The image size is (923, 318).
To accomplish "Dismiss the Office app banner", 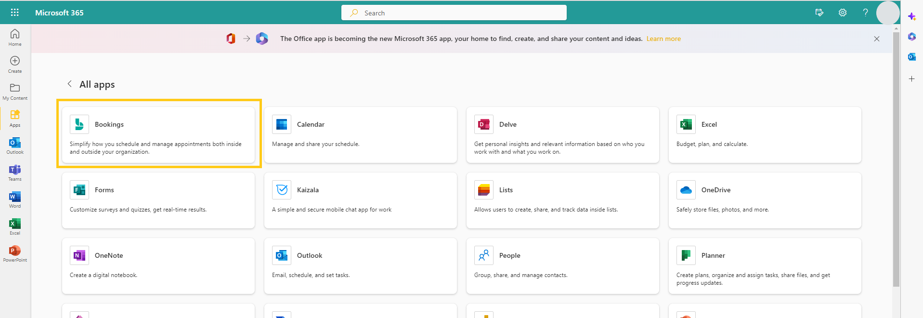I will tap(876, 39).
